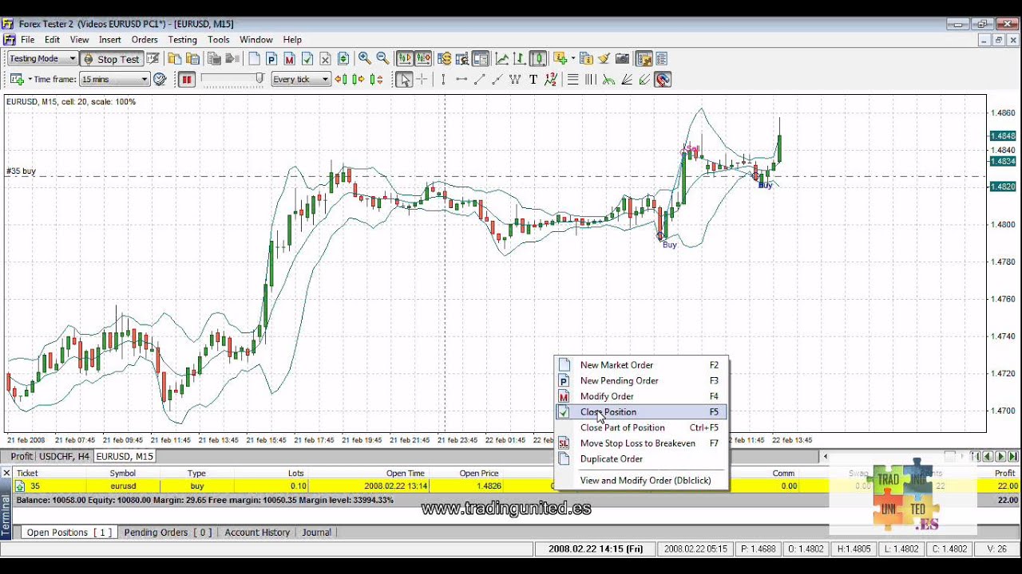Click the New Chart icon
Image resolution: width=1022 pixels, height=574 pixels.
coord(16,79)
